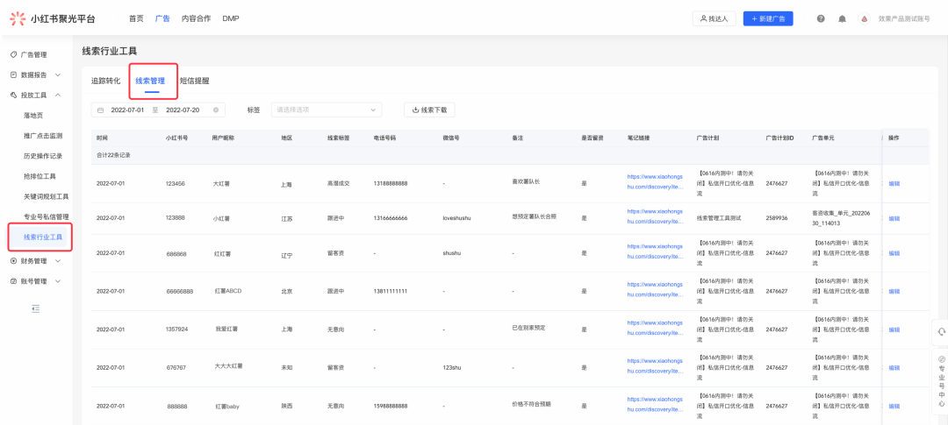The height and width of the screenshot is (425, 948).
Task: Open the help question mark icon
Action: click(821, 18)
